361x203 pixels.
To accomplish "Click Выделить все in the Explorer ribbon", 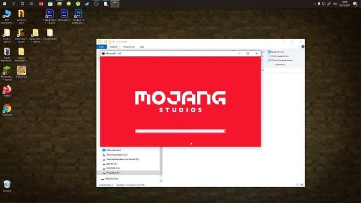I will pos(276,52).
